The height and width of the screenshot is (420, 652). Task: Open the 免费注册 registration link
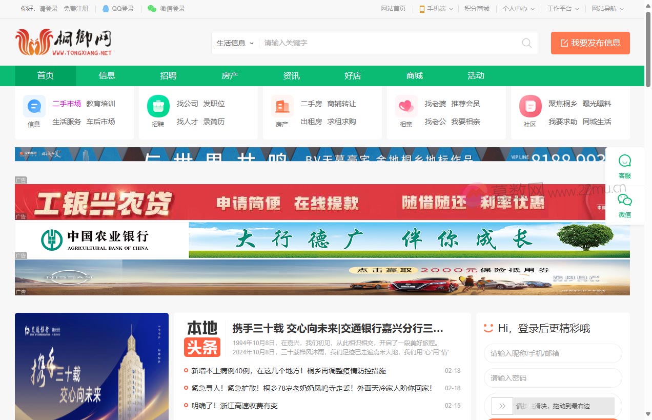pyautogui.click(x=76, y=9)
